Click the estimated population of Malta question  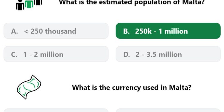131,2
